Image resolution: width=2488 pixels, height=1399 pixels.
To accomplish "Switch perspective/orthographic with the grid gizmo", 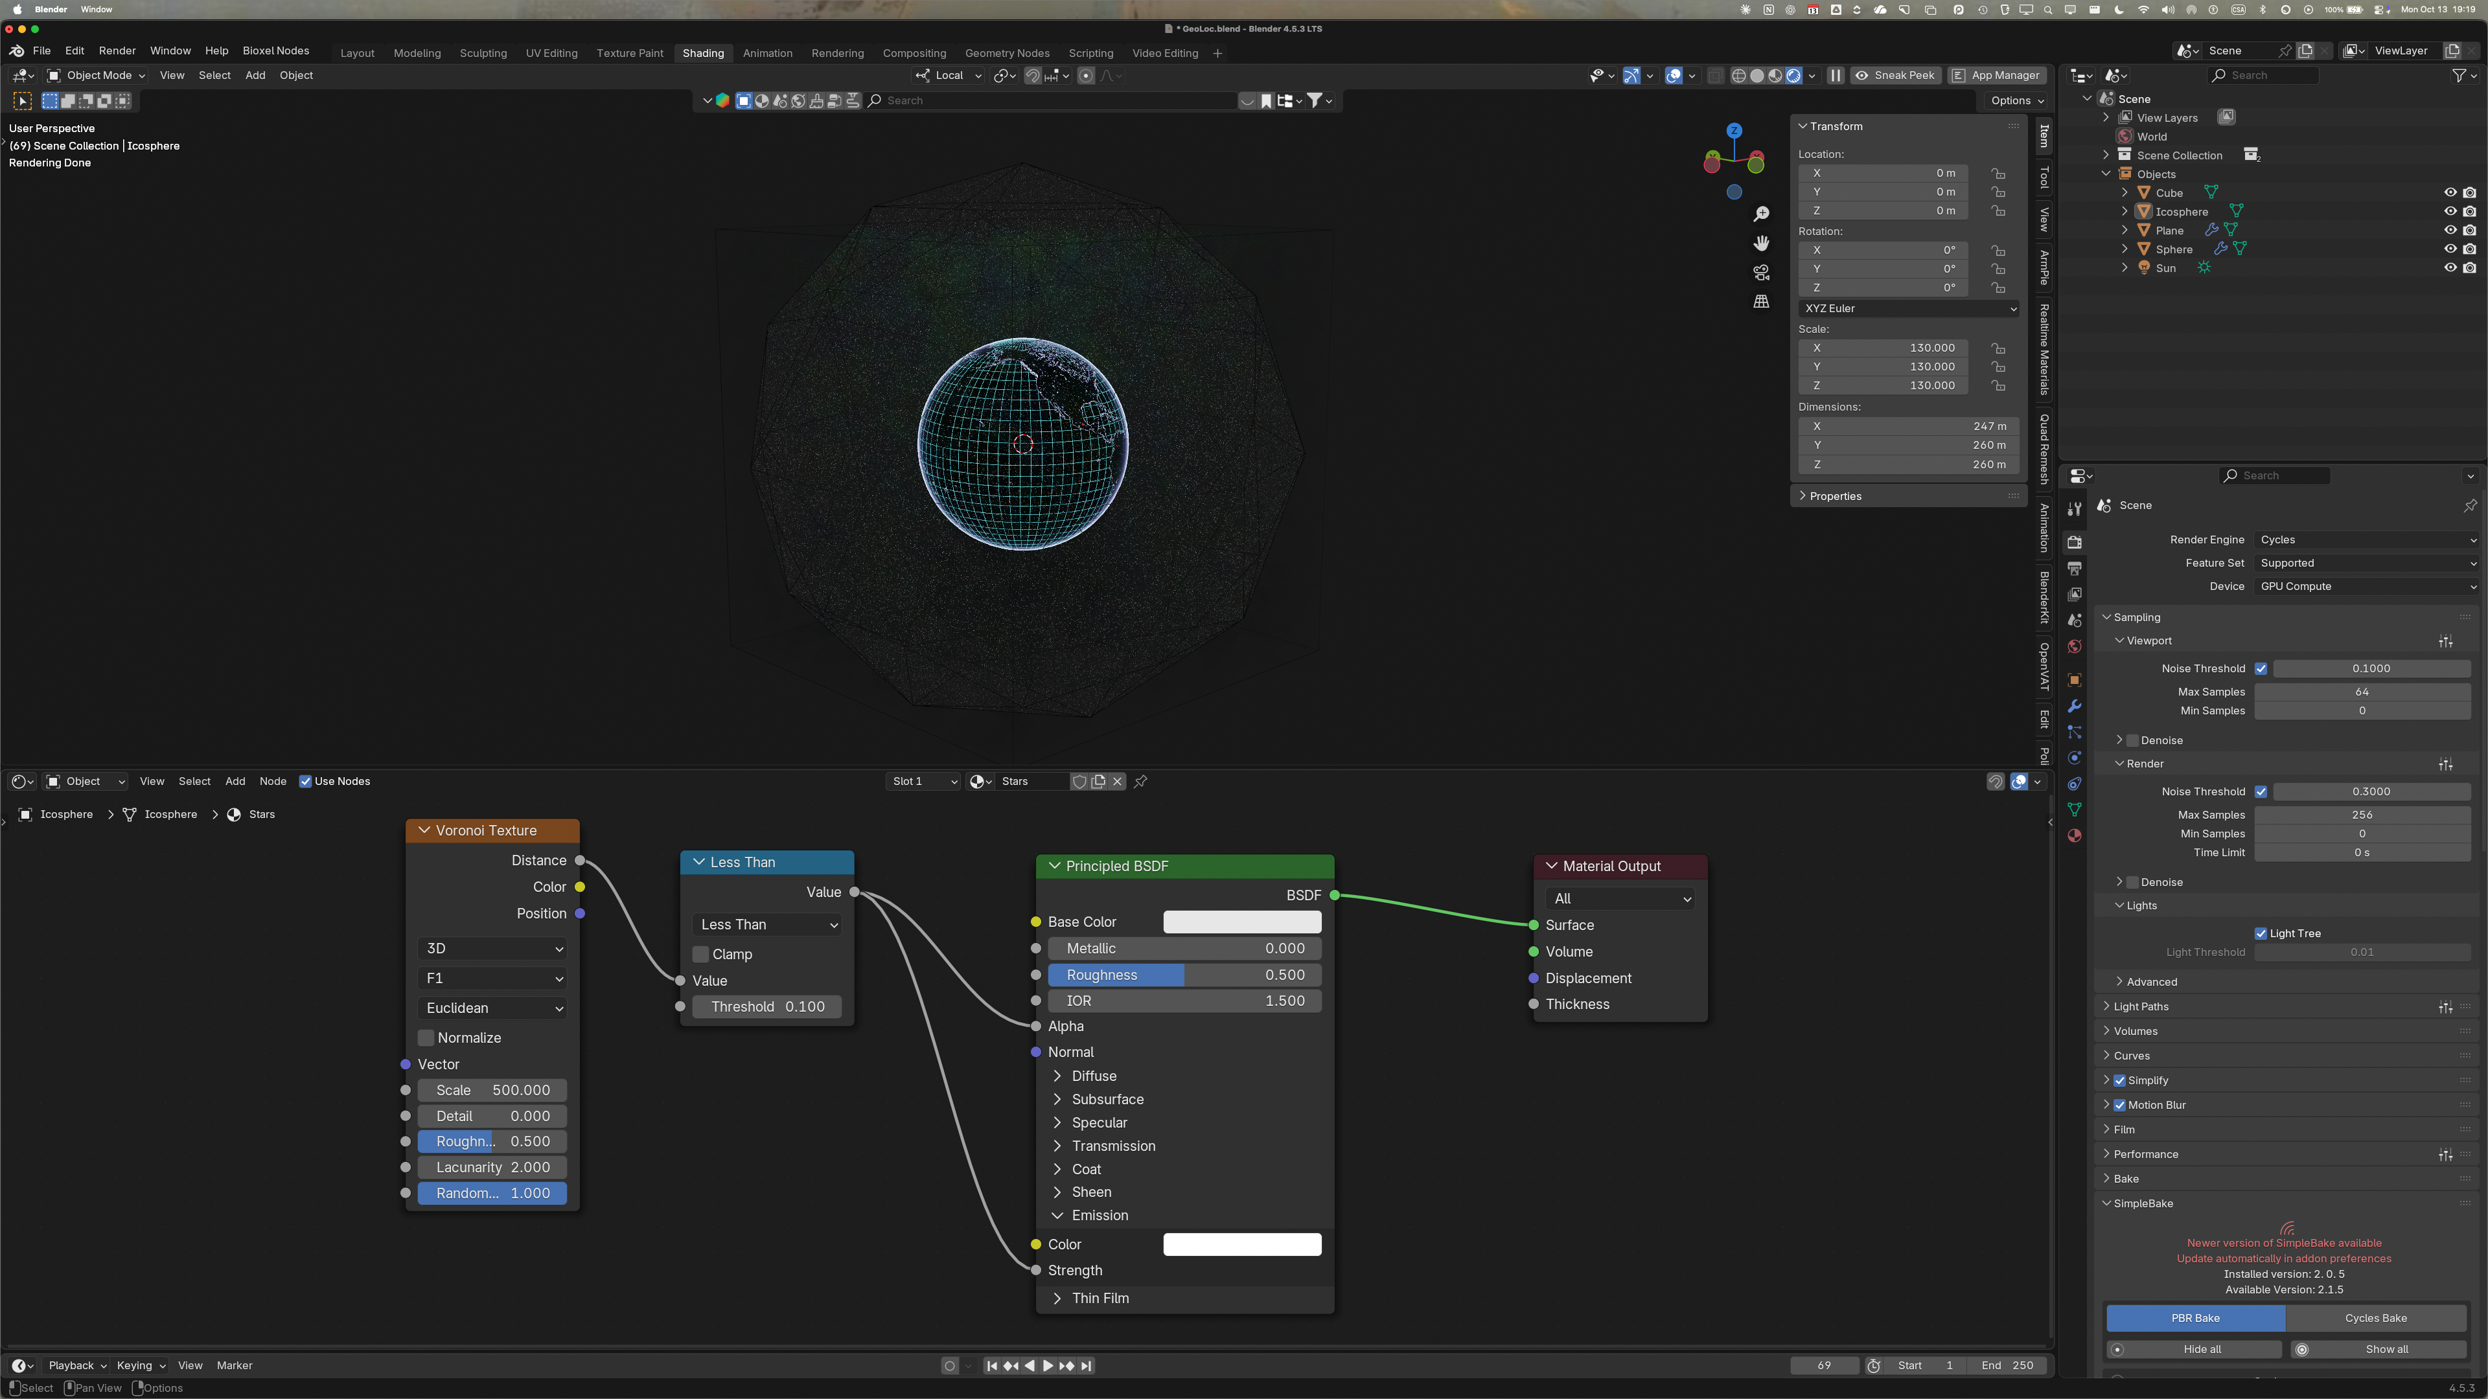I will tap(1762, 301).
